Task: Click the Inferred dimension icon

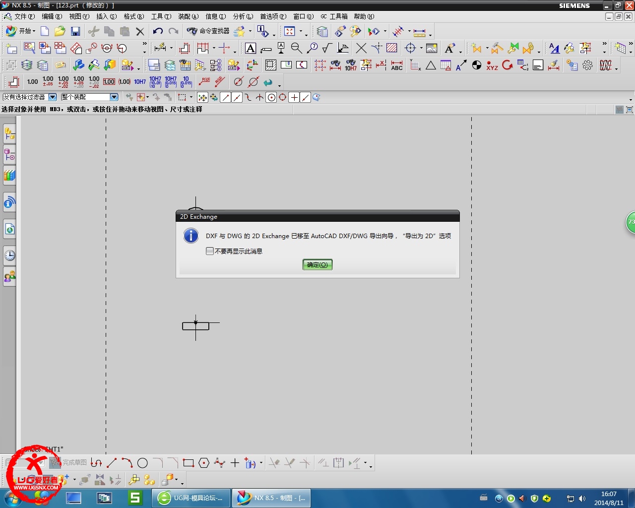Action: [x=160, y=48]
